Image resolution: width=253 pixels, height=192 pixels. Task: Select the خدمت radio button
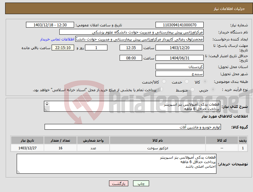pos(187,82)
